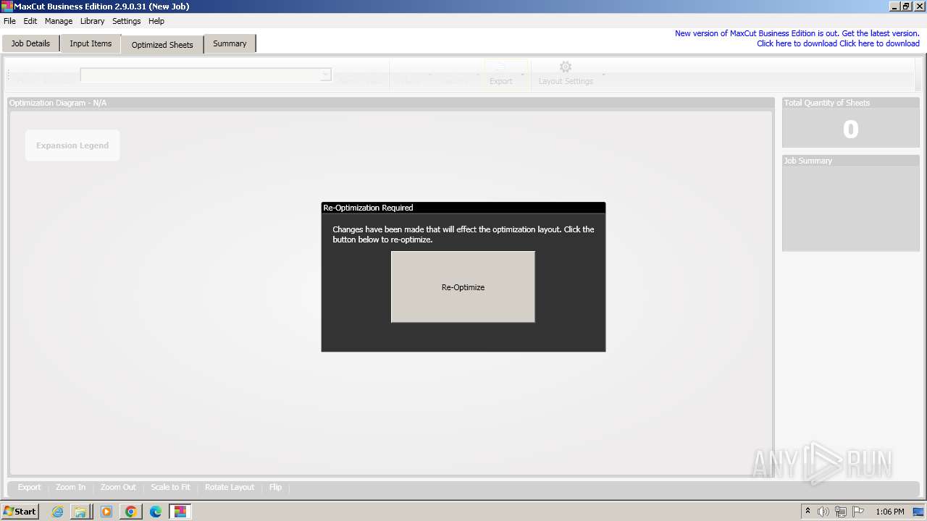Click Export in the bottom toolbar
The height and width of the screenshot is (521, 927).
[29, 487]
